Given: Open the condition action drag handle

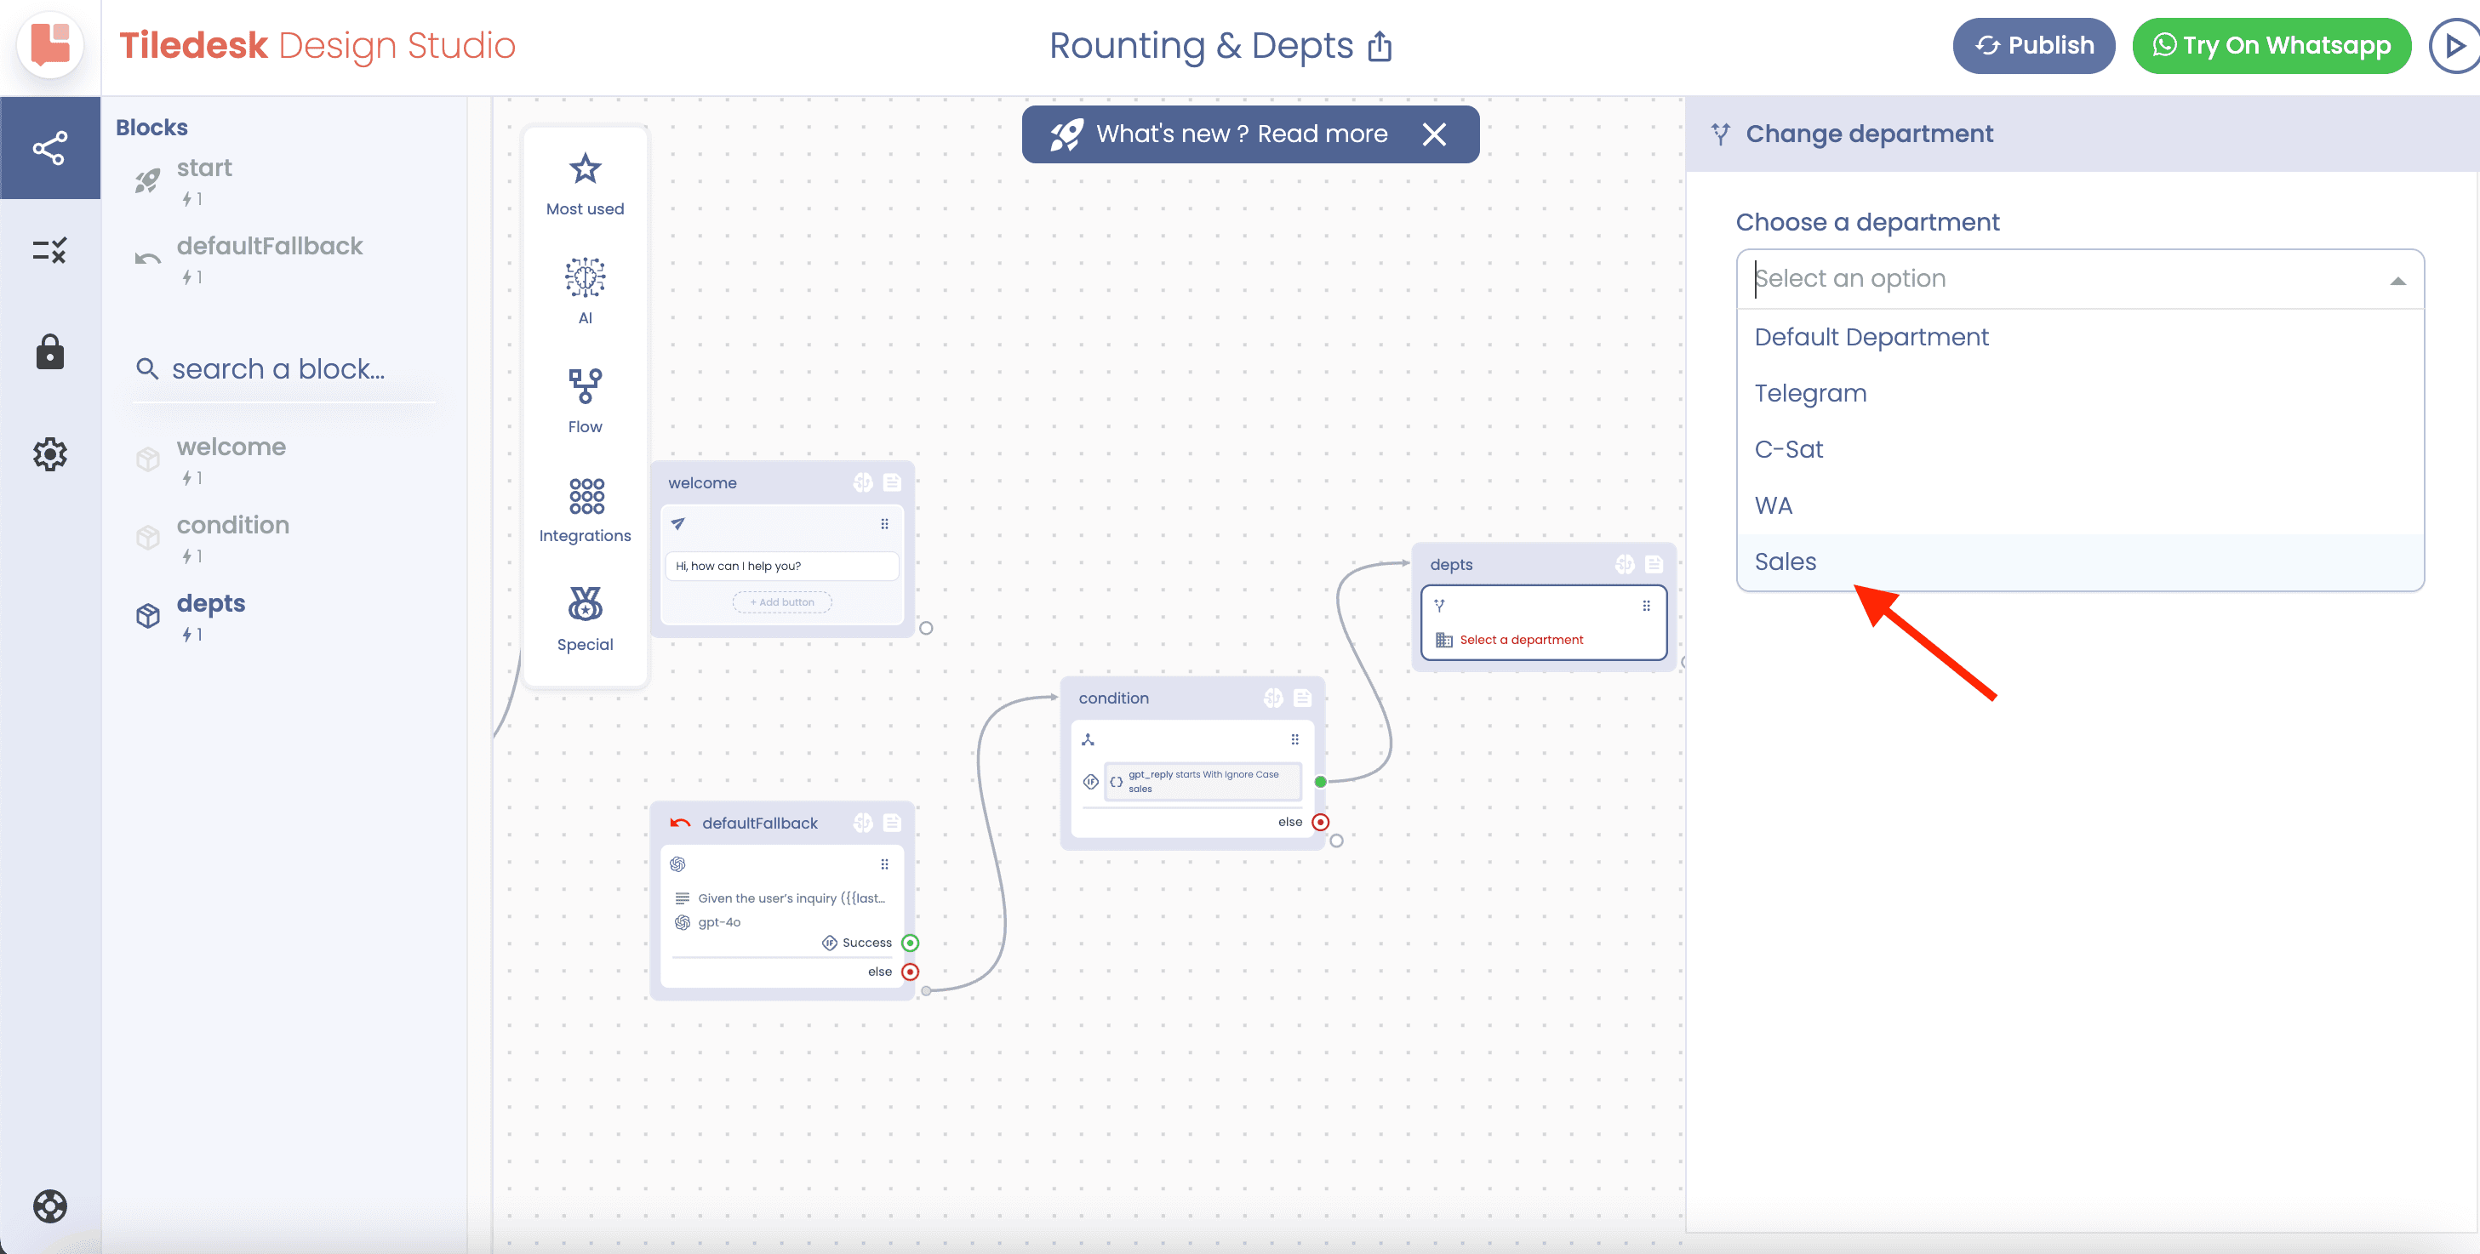Looking at the screenshot, I should pyautogui.click(x=1294, y=739).
